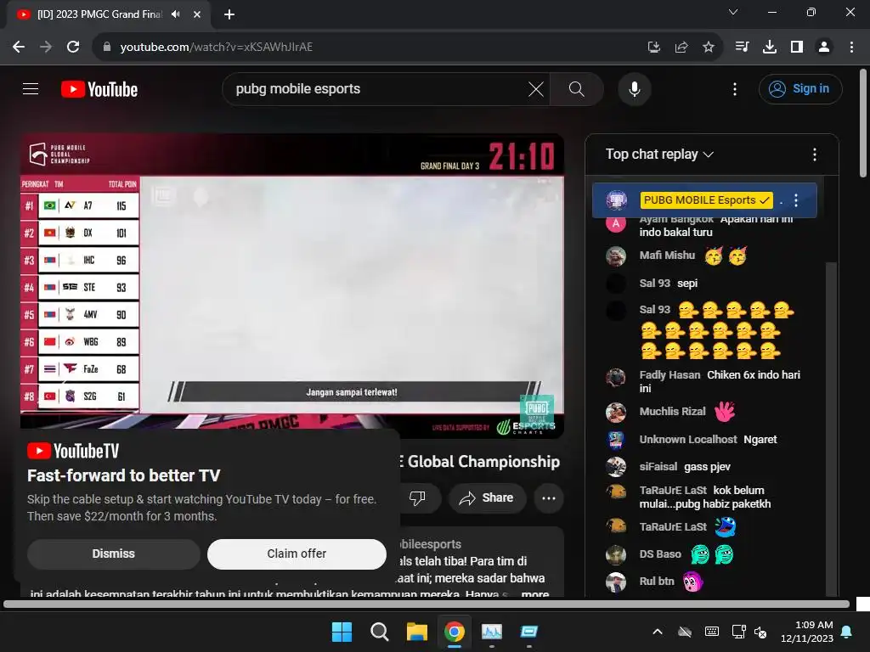Viewport: 870px width, 652px height.
Task: Install app icon in address bar
Action: [x=653, y=48]
